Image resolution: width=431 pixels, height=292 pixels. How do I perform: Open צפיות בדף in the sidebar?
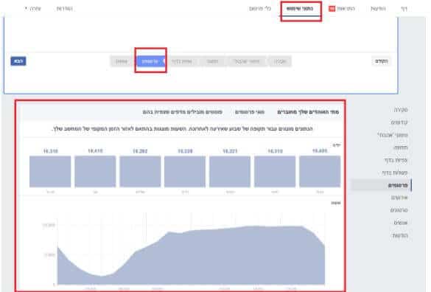point(396,160)
